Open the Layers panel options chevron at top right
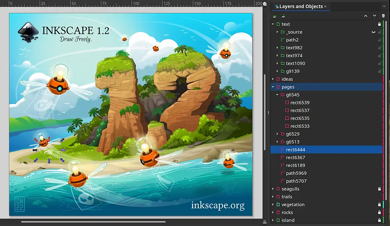Screen dimensions: 390x226 pos(384,6)
